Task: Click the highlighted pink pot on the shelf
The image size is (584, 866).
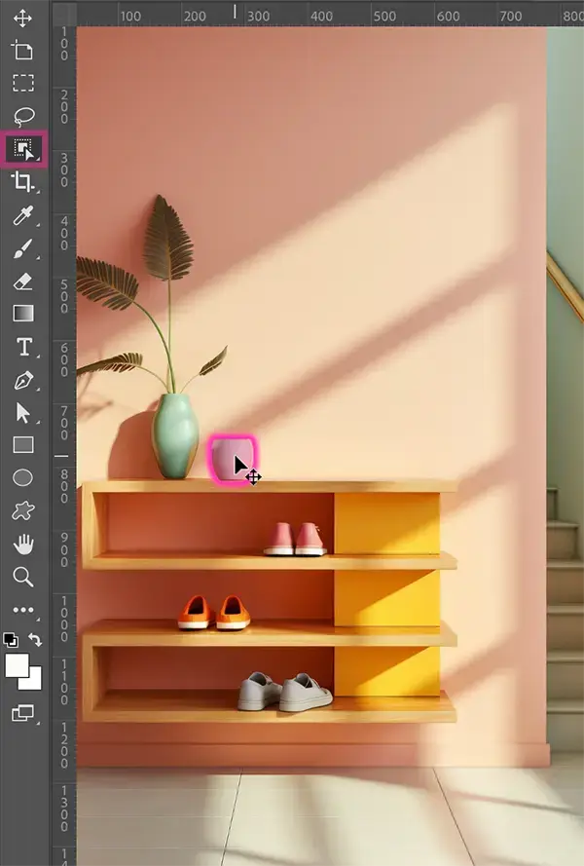Action: click(x=233, y=459)
